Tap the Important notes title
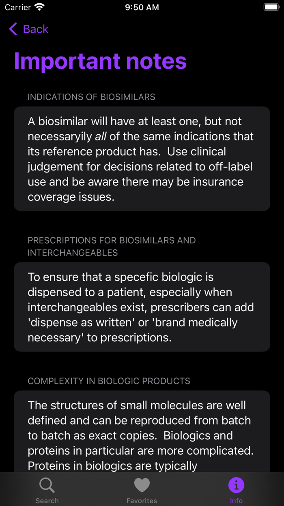Image resolution: width=284 pixels, height=506 pixels. coord(100,61)
